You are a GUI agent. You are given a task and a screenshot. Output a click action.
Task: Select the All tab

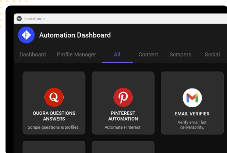pos(117,55)
